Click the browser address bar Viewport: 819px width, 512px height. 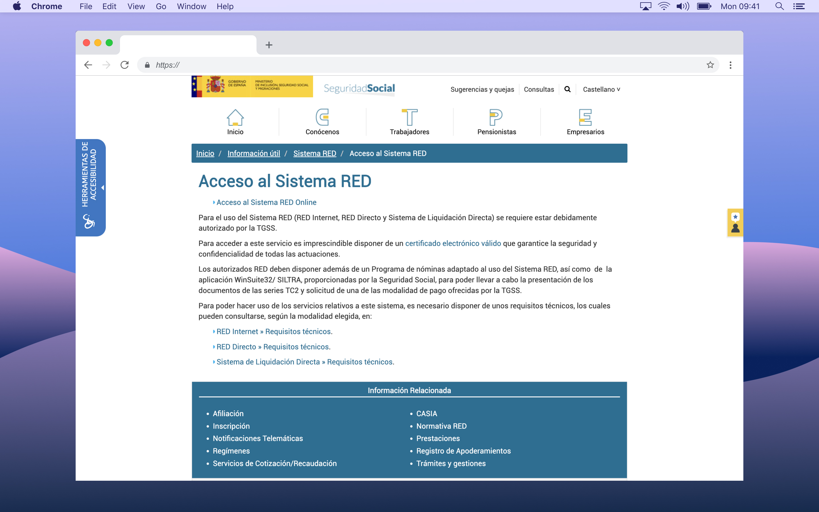[x=428, y=65]
